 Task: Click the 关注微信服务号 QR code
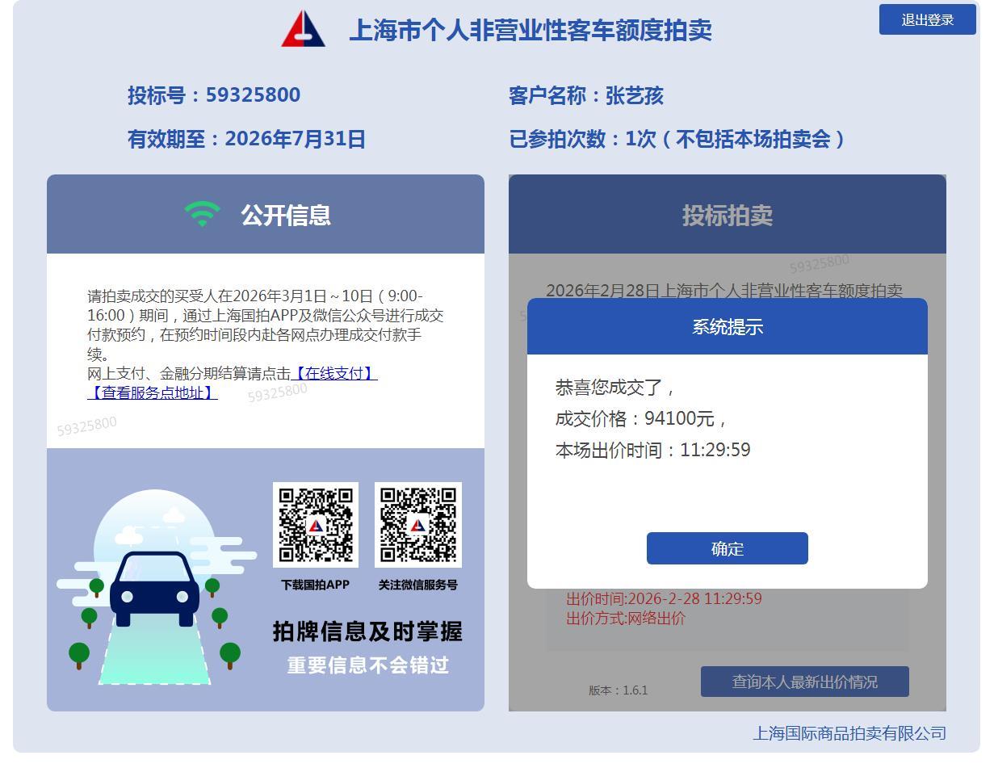tap(417, 525)
